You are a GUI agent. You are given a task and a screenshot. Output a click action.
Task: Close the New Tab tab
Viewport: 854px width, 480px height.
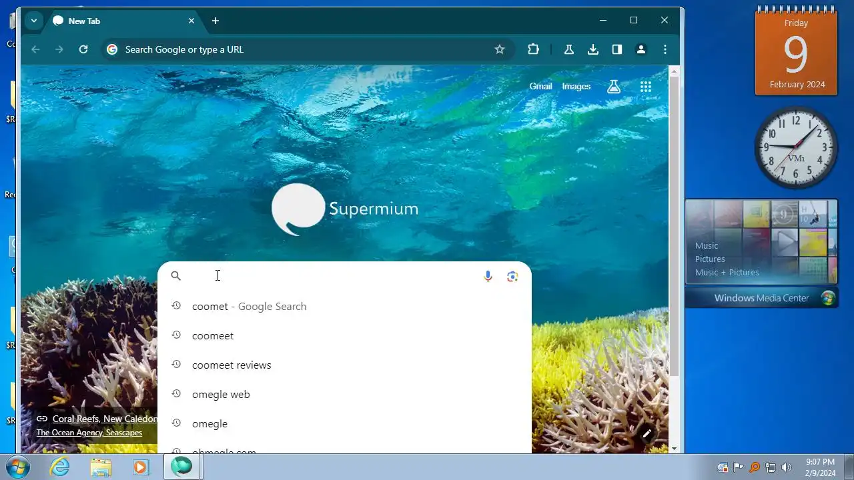(x=191, y=21)
